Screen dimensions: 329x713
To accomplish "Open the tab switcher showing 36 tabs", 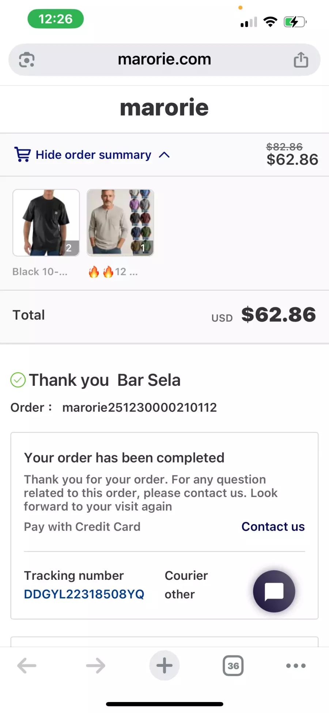I will click(x=233, y=665).
